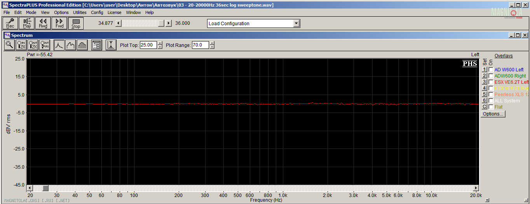530x204 pixels.
Task: Step playback position right with arrow
Action: click(x=169, y=23)
